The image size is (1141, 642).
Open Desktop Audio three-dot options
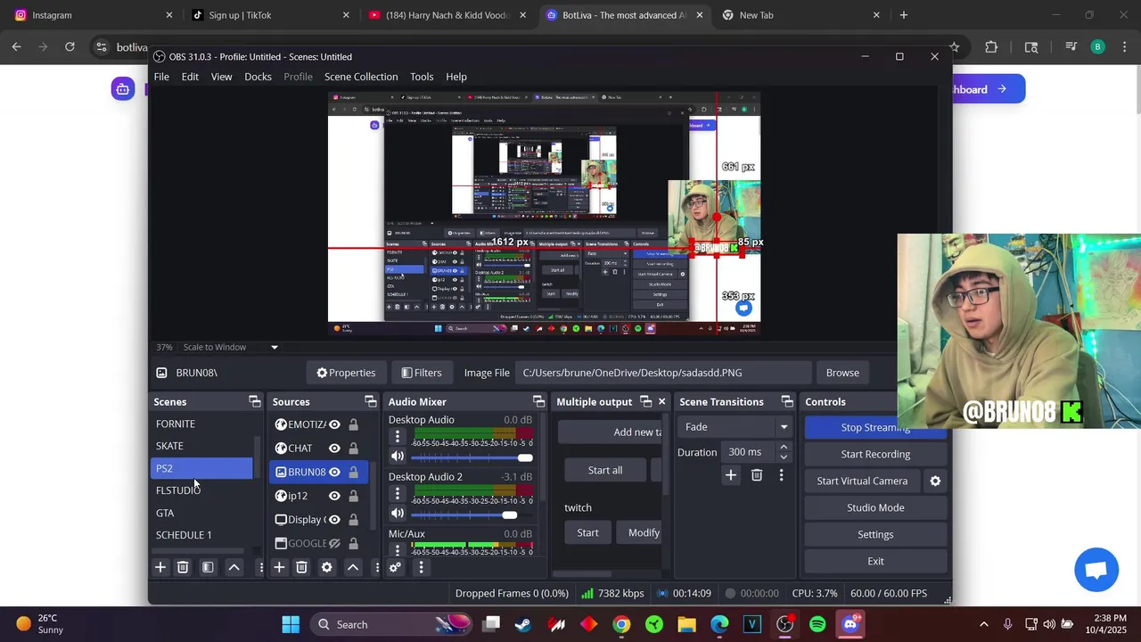click(398, 437)
